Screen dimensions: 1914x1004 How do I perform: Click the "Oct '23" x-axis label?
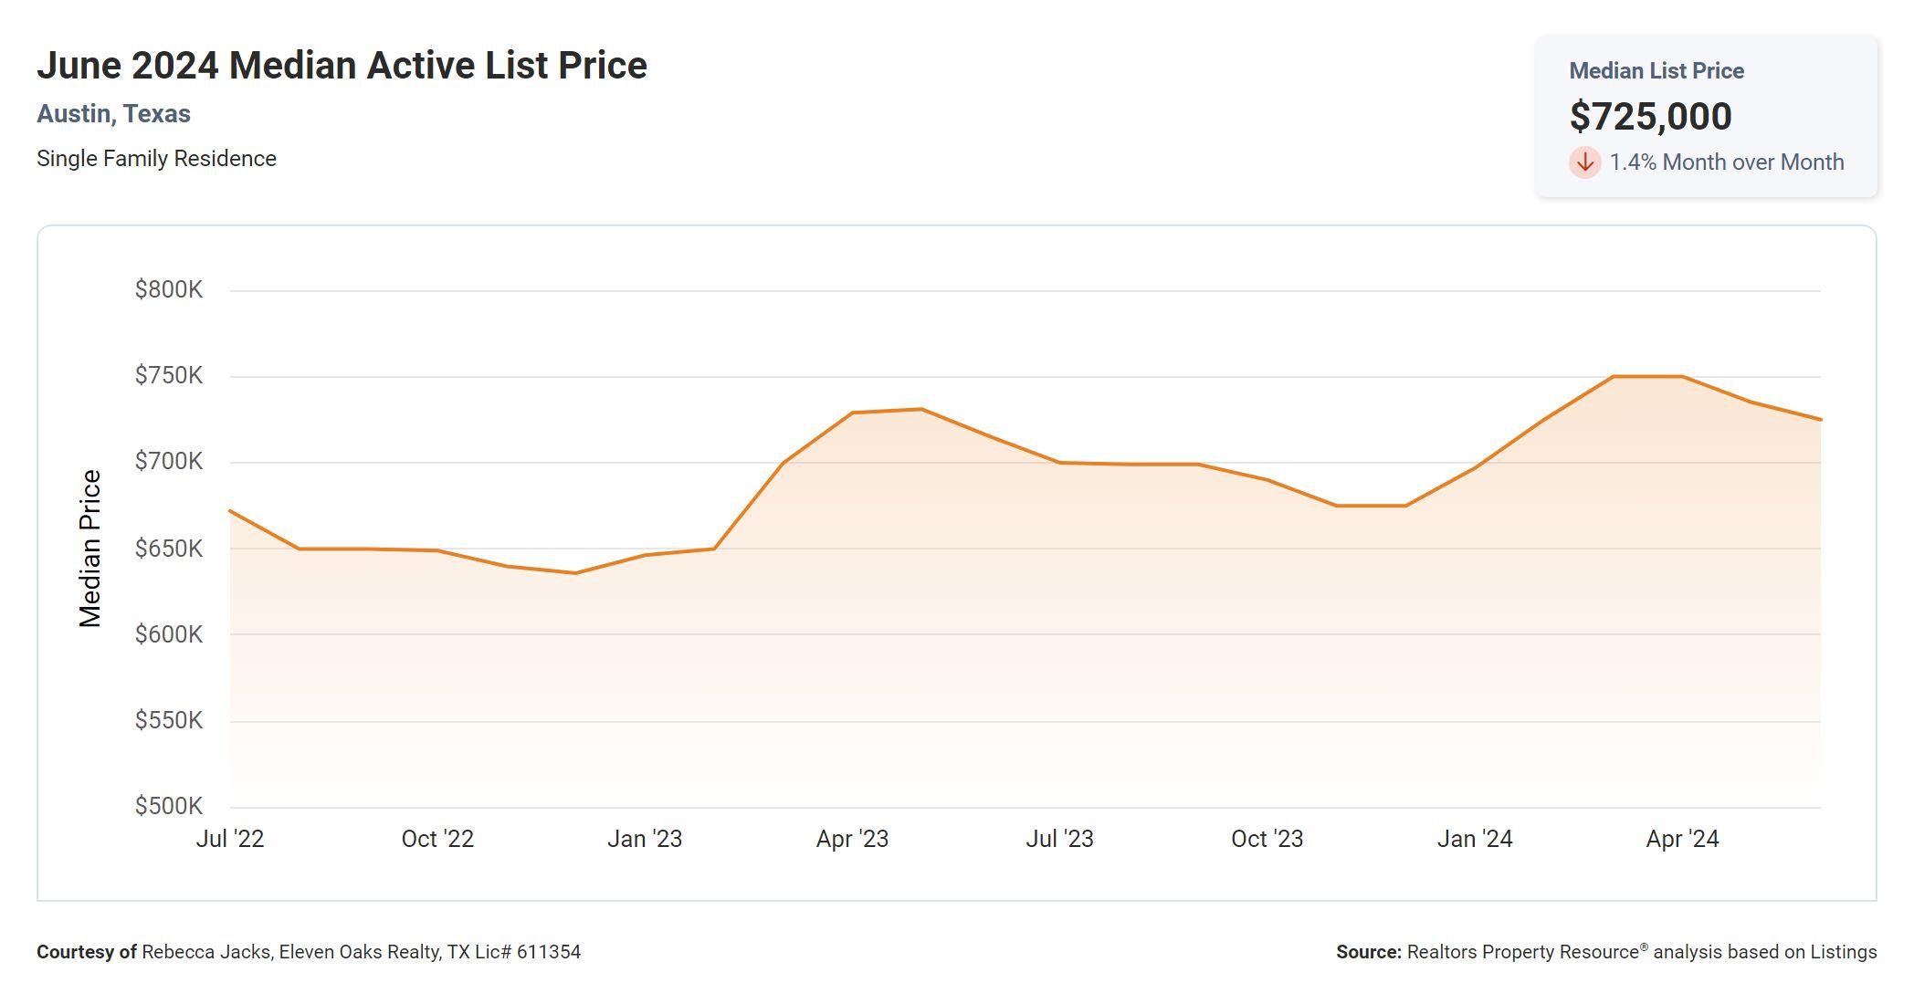[x=1267, y=839]
